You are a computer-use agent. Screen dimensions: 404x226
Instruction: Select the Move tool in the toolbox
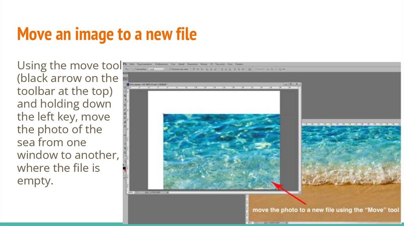[125, 78]
